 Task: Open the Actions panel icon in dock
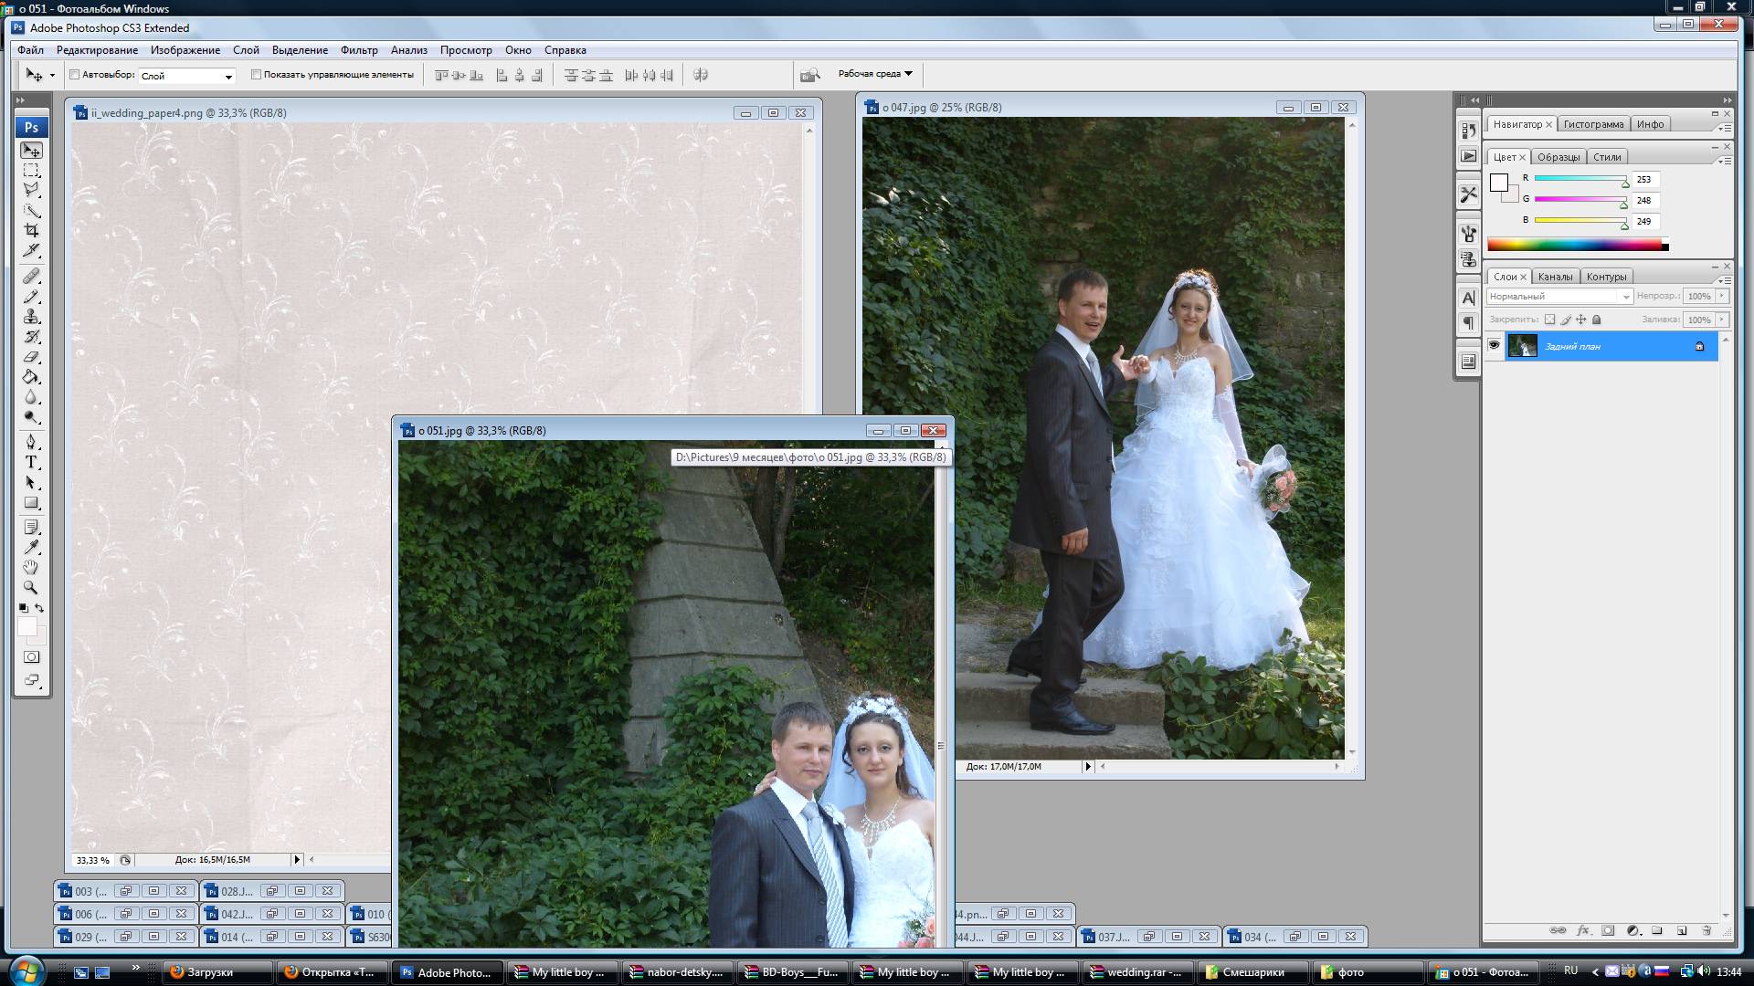point(1468,156)
